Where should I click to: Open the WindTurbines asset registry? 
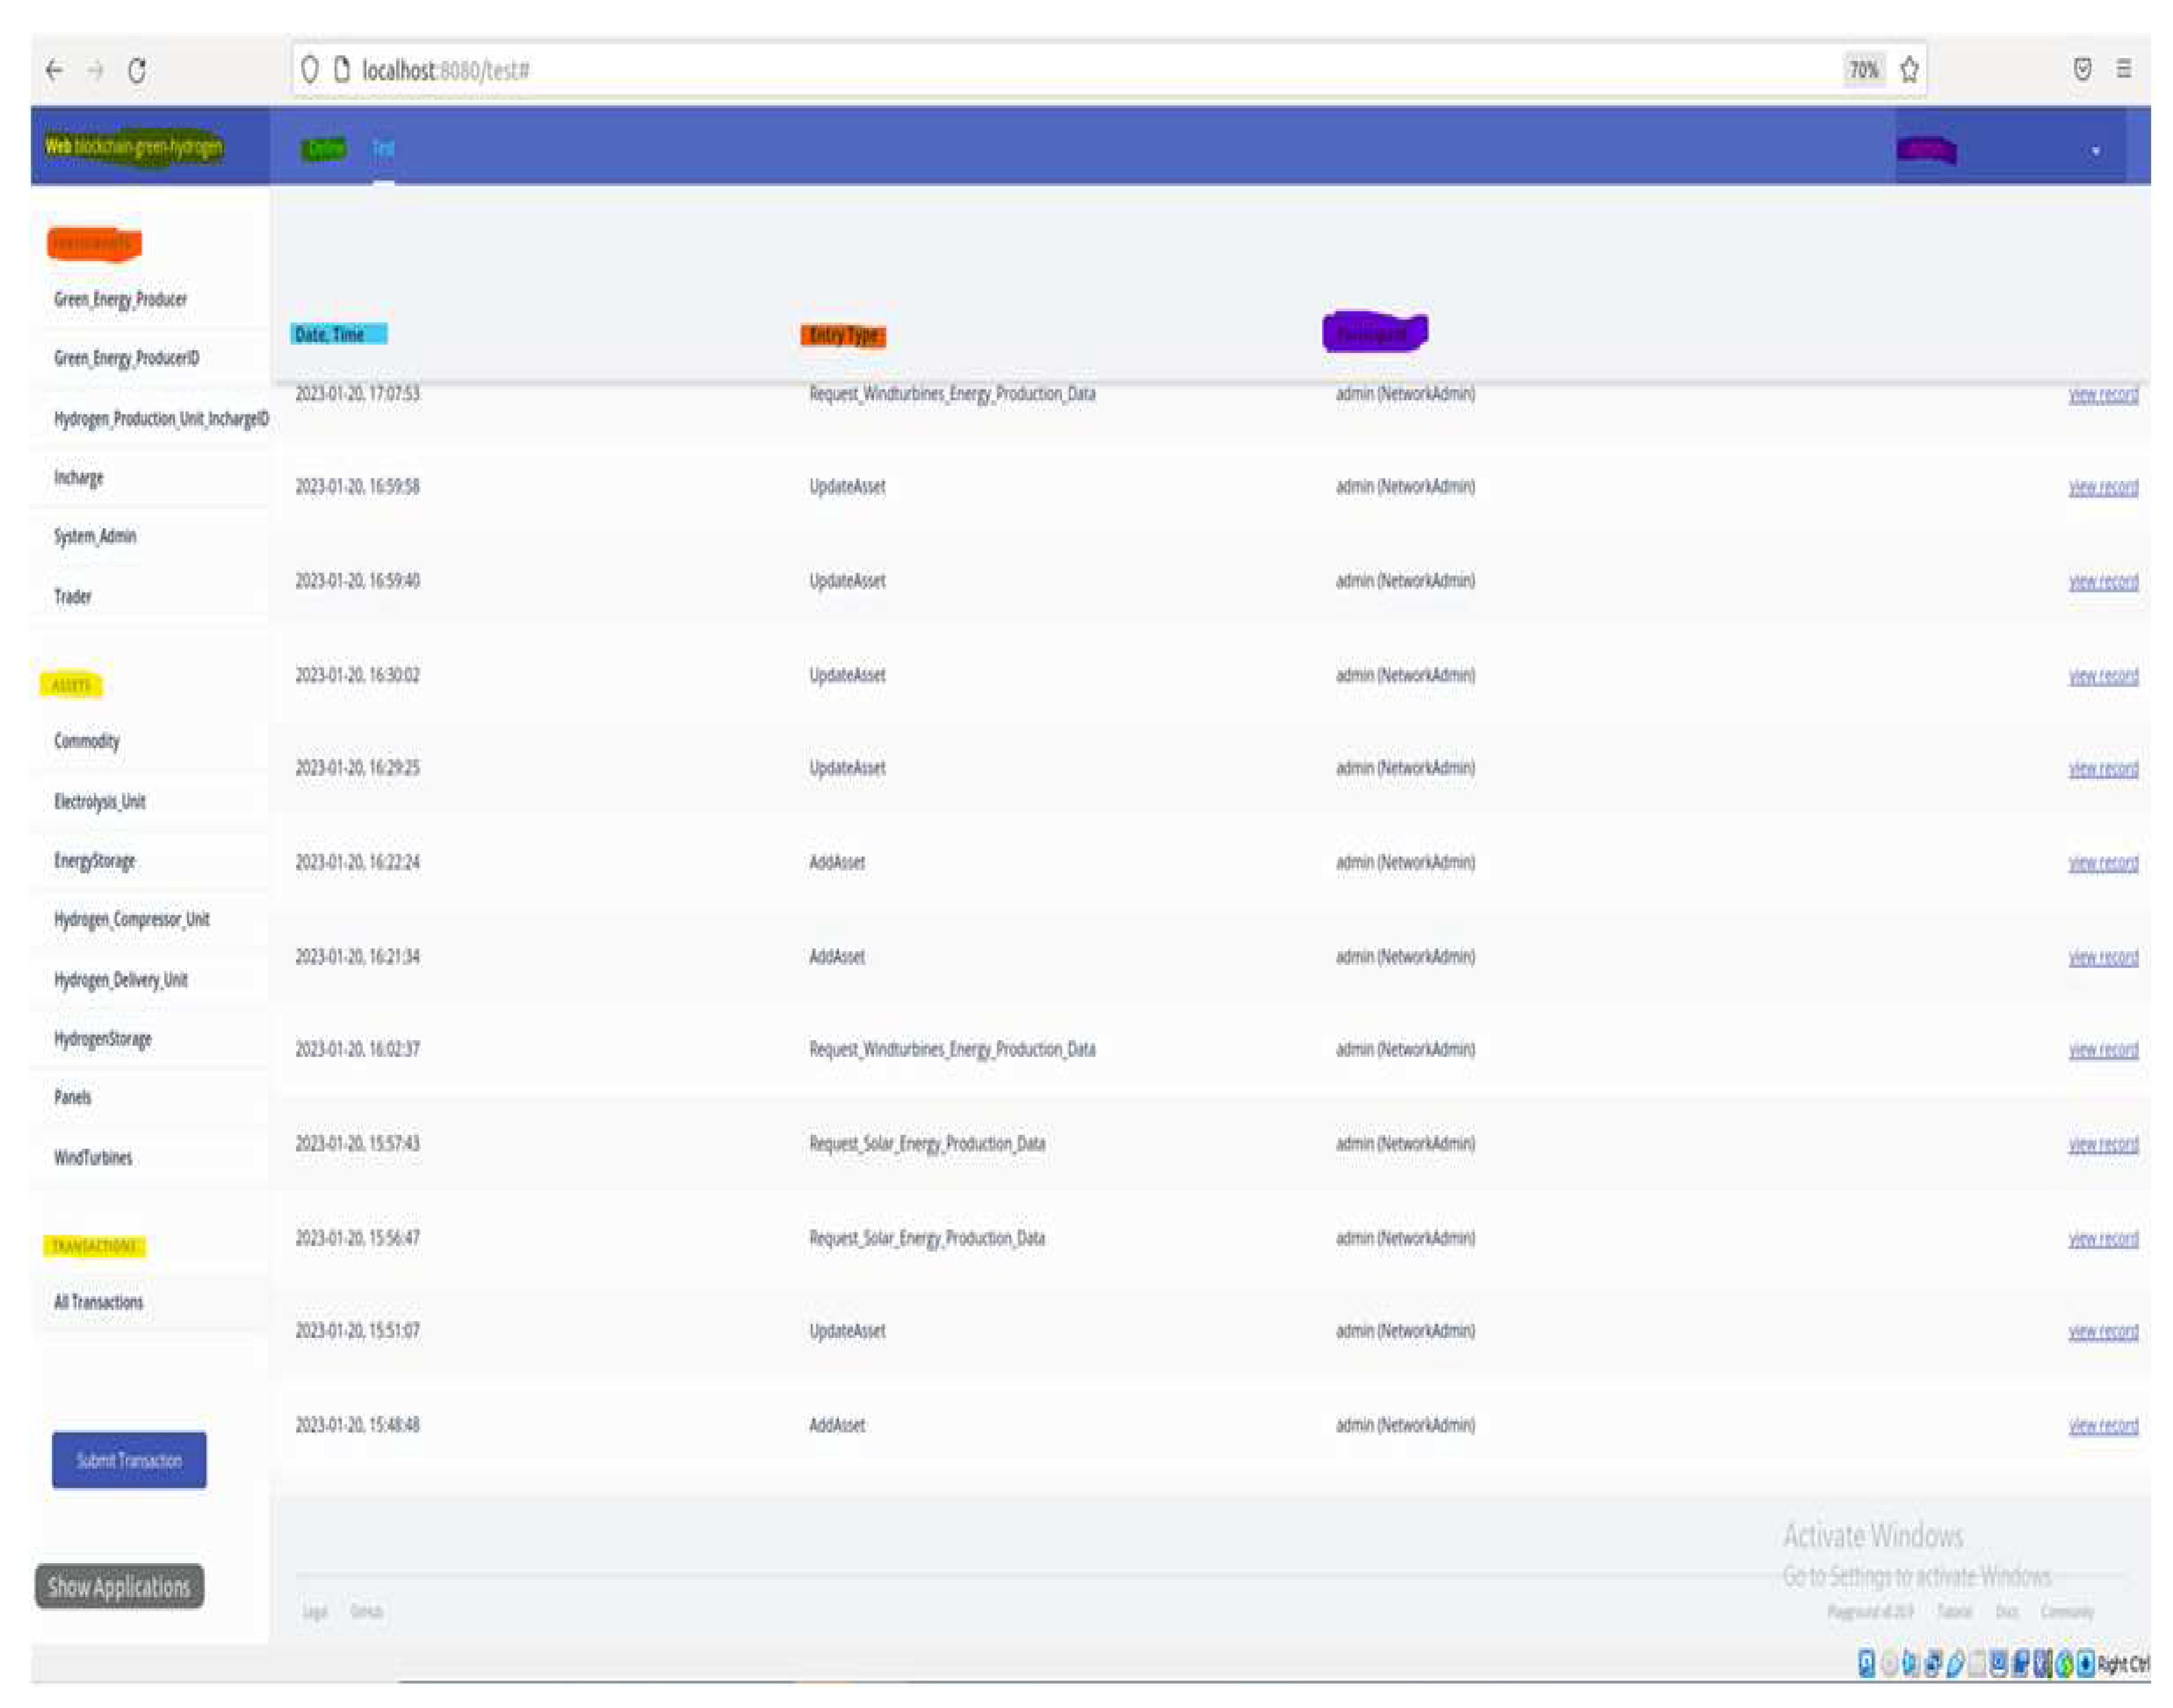click(93, 1158)
